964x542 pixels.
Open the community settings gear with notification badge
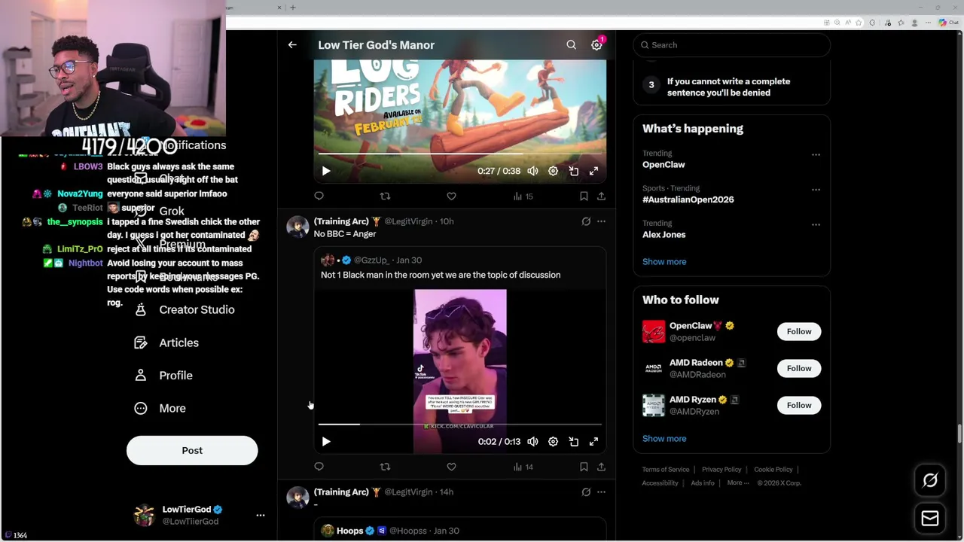click(596, 45)
